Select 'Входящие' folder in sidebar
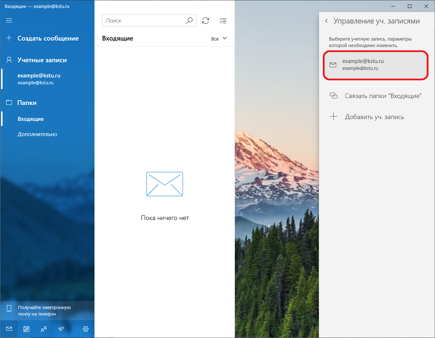Viewport: 435px width, 338px height. [31, 119]
